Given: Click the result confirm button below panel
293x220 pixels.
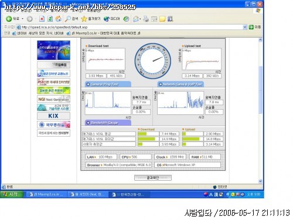Looking at the screenshot, I should pyautogui.click(x=153, y=178).
